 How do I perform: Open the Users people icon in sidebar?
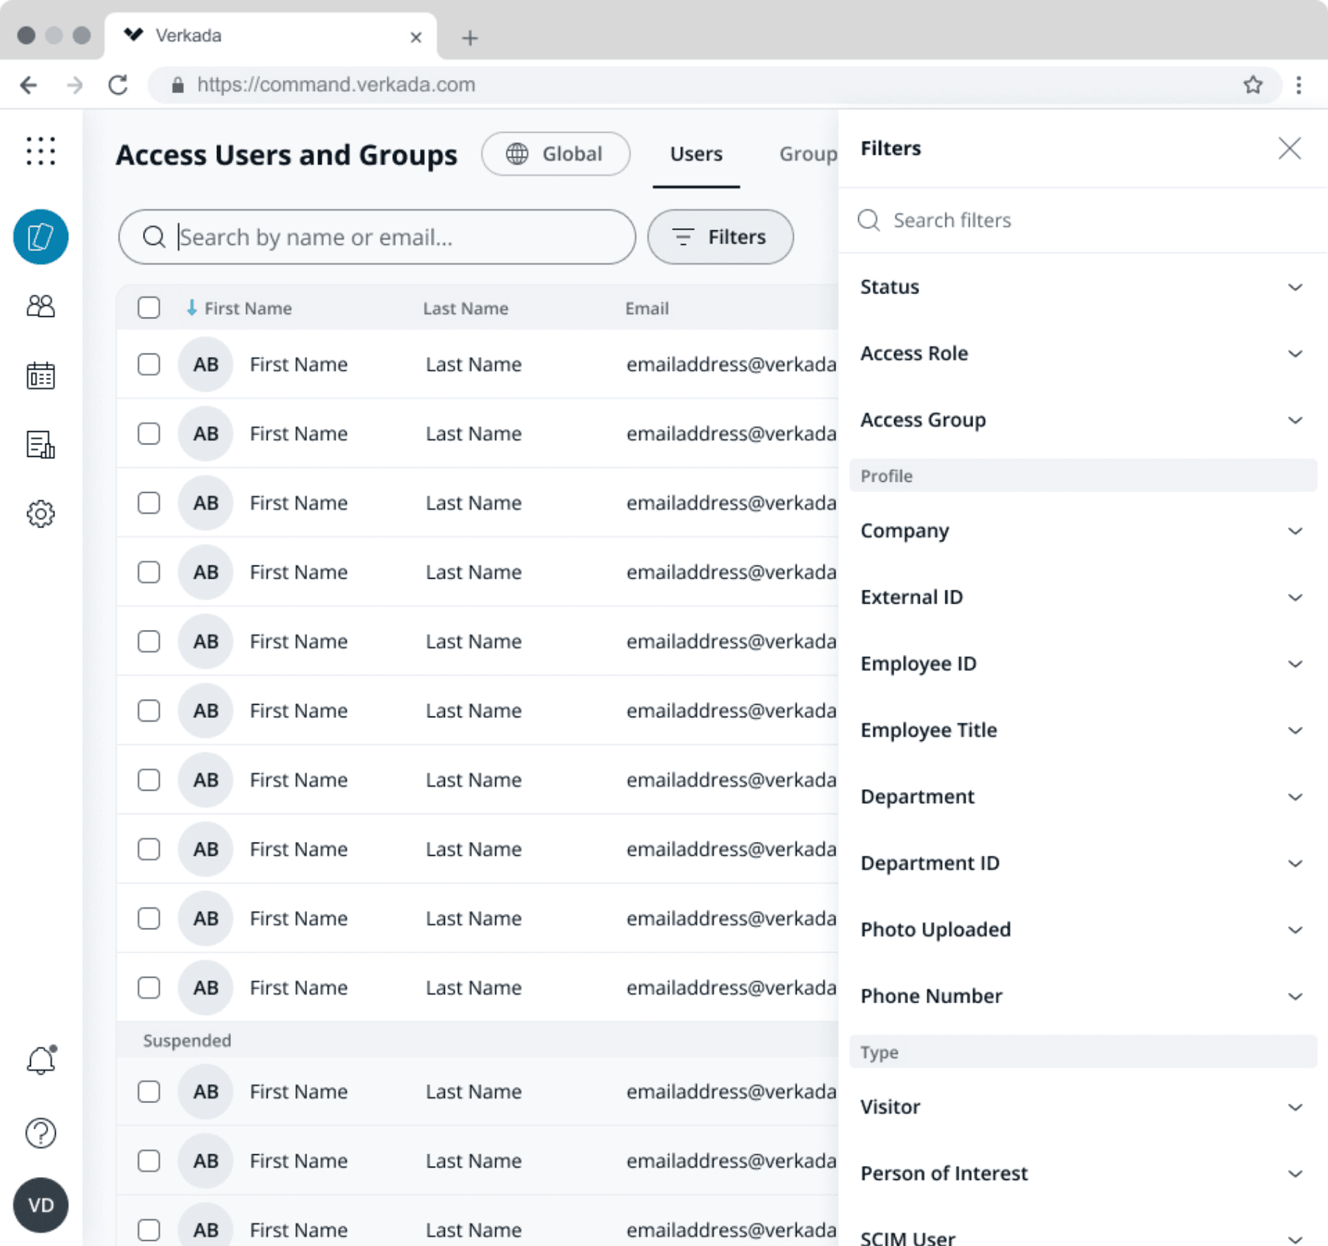[x=40, y=305]
